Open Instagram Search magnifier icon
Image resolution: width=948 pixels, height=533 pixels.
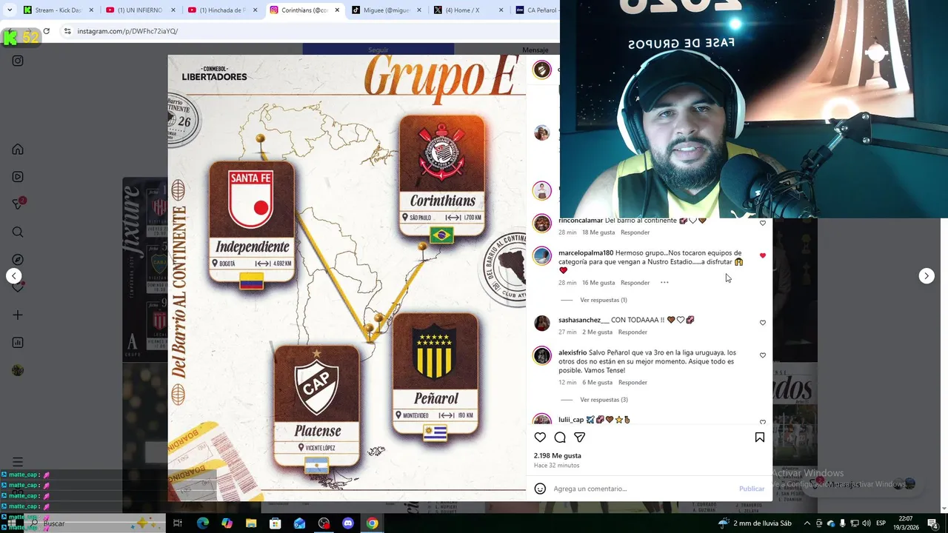point(18,232)
